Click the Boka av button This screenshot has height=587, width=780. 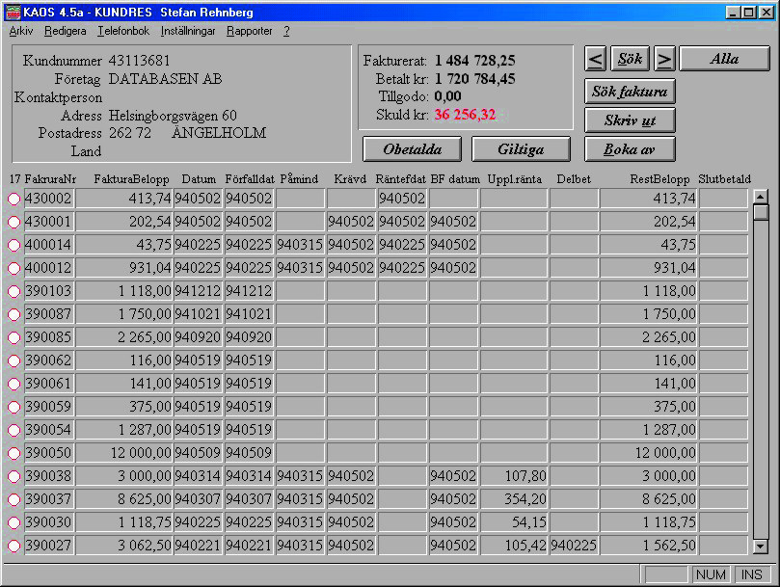(630, 149)
